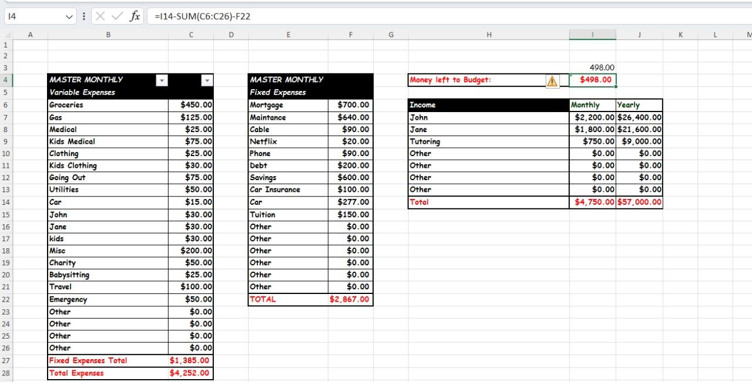Select the $277.00 car payment cell

coord(351,202)
